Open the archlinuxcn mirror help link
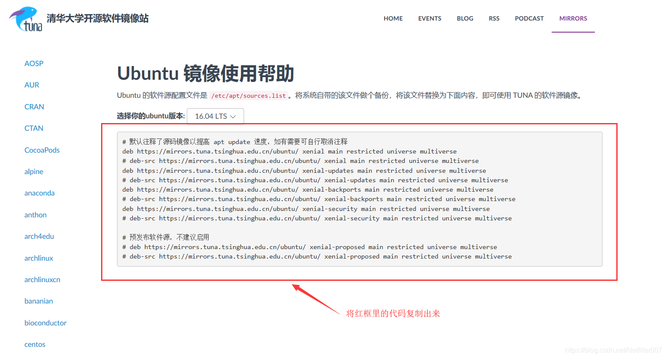Viewport: 666px width, 358px height. coord(42,280)
